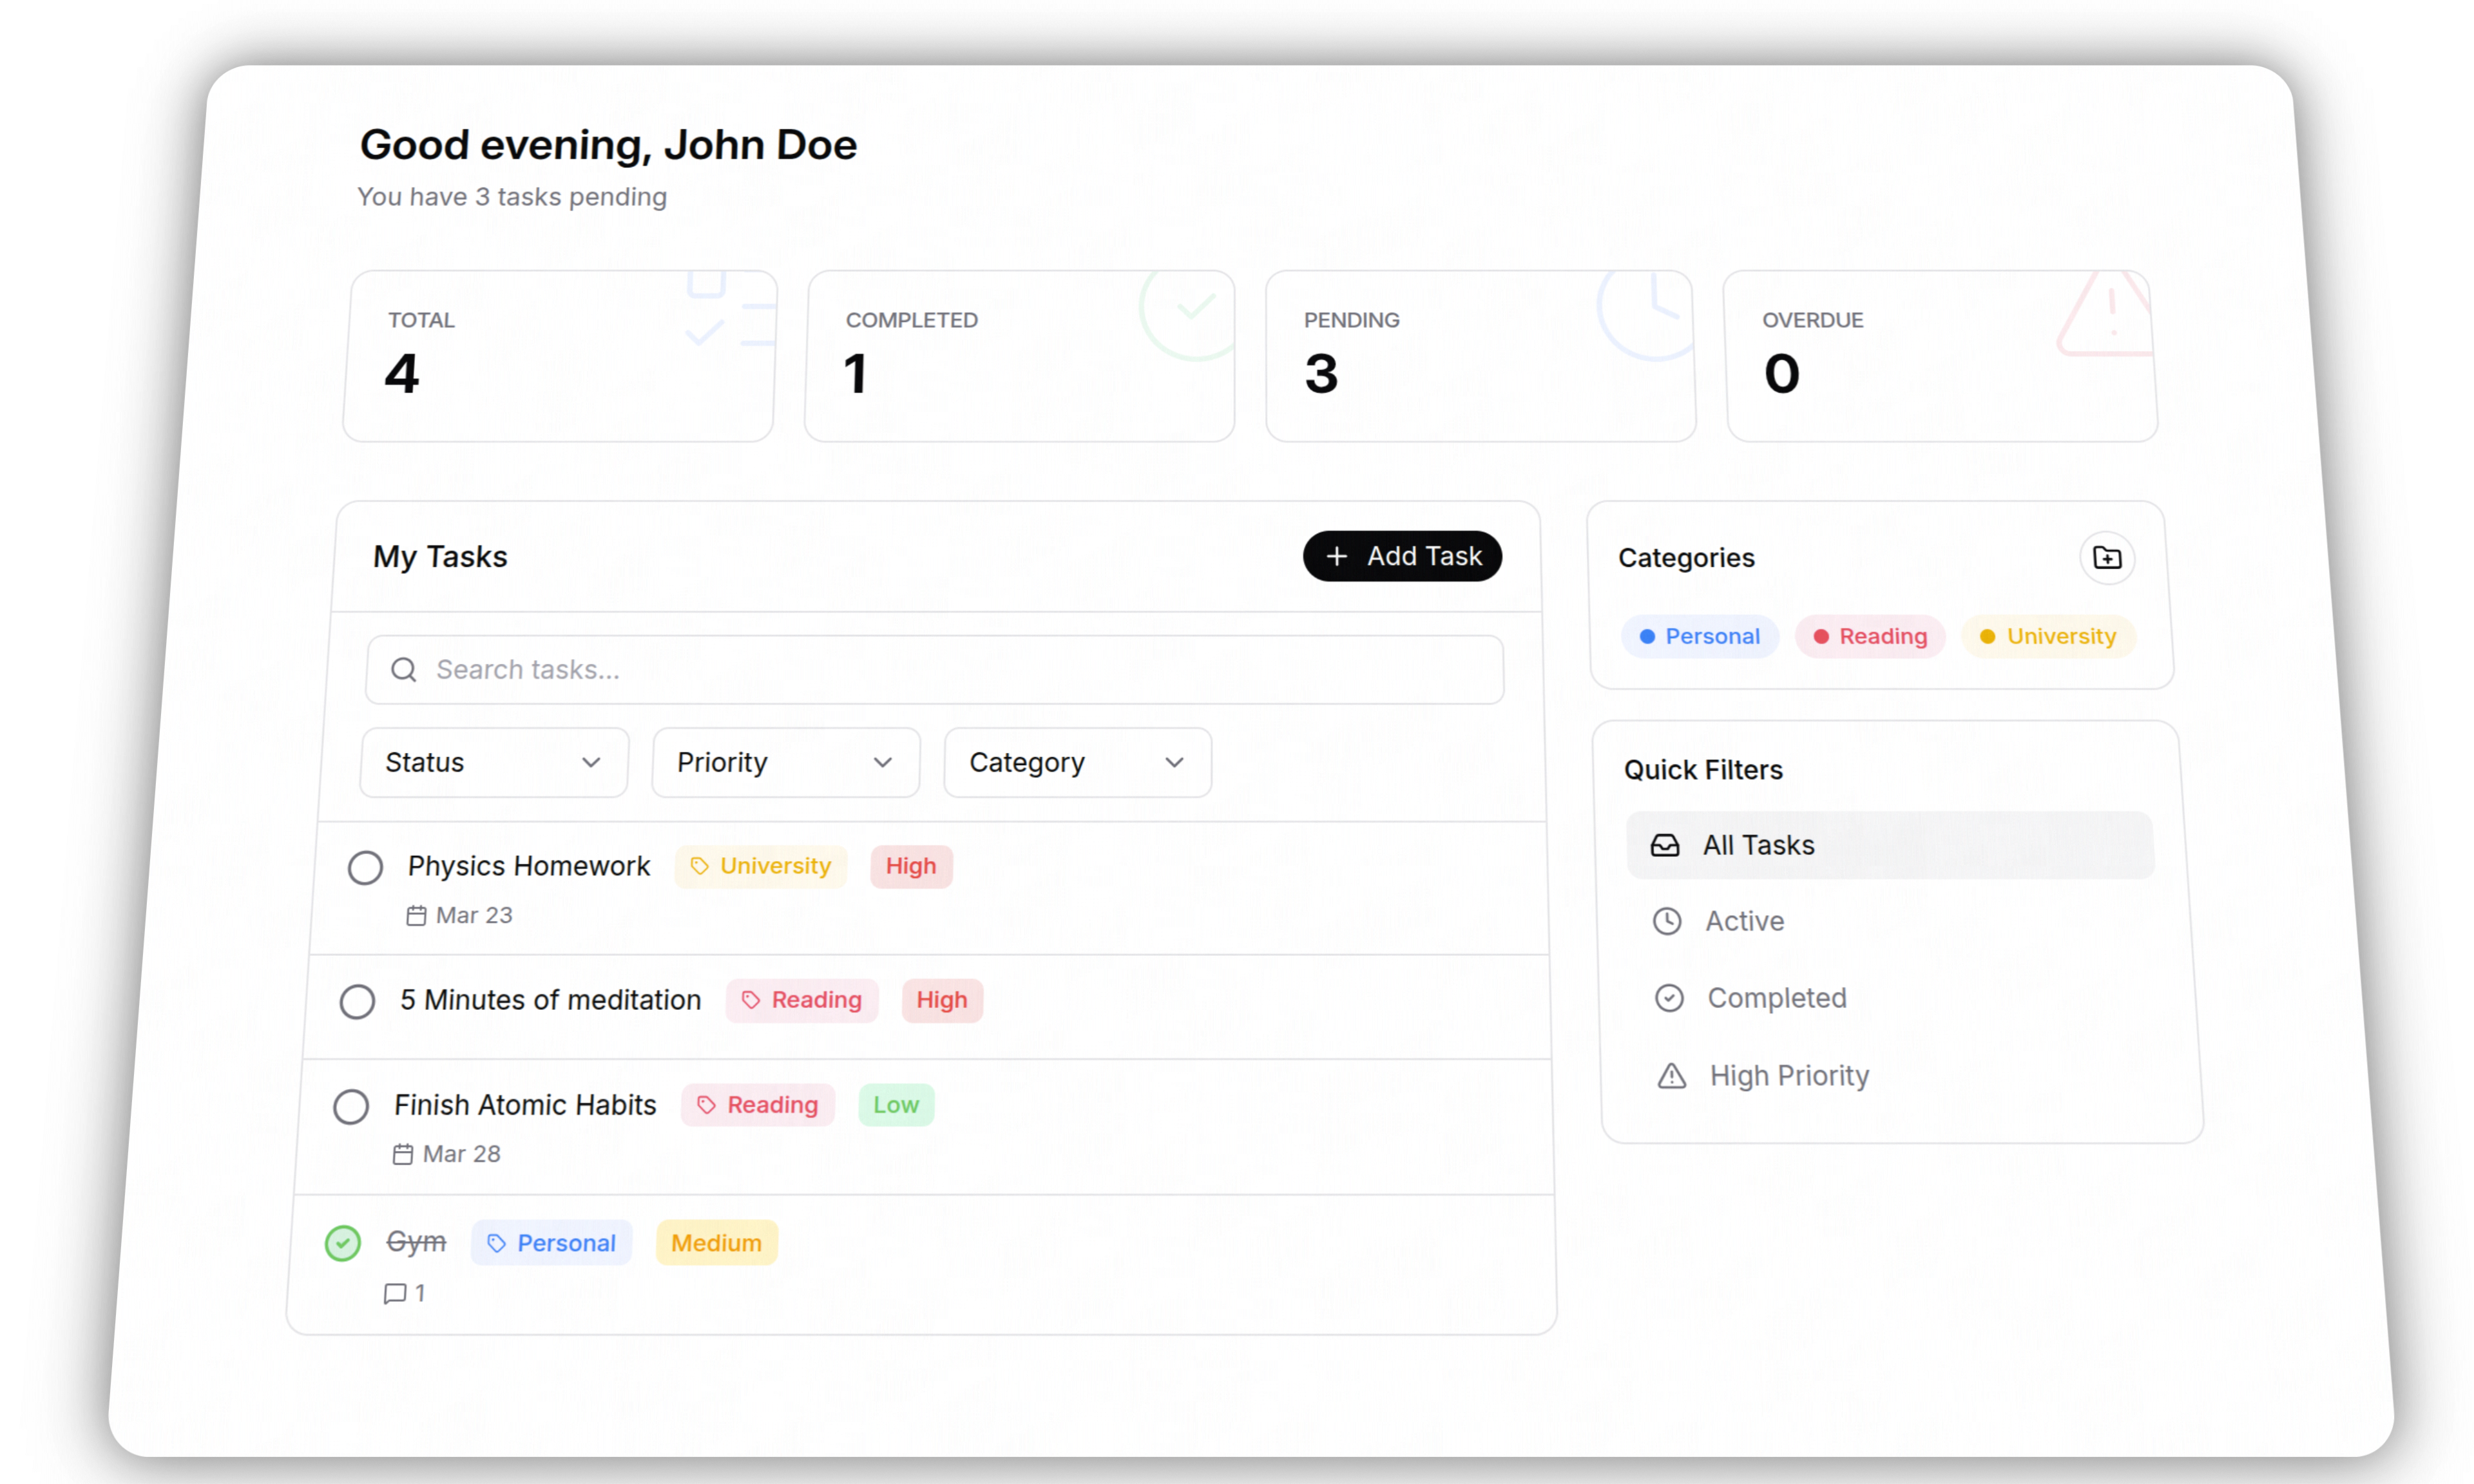Click the tag icon in University badge
The height and width of the screenshot is (1484, 2474).
point(699,866)
